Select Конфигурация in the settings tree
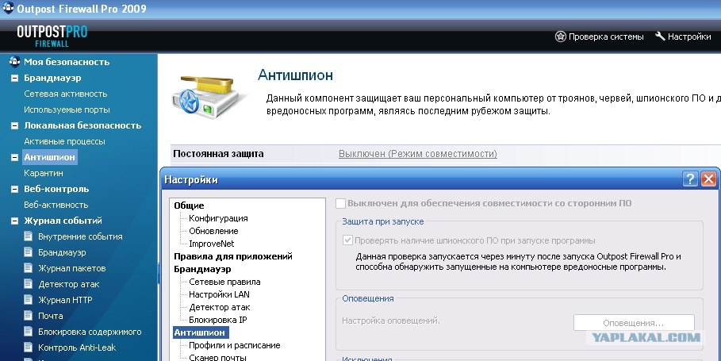The height and width of the screenshot is (361, 721). coord(218,218)
